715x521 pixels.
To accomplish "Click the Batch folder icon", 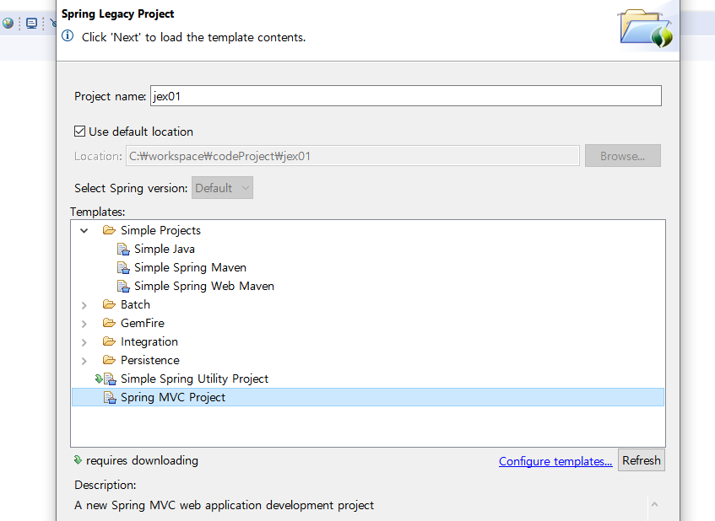I will [x=109, y=304].
